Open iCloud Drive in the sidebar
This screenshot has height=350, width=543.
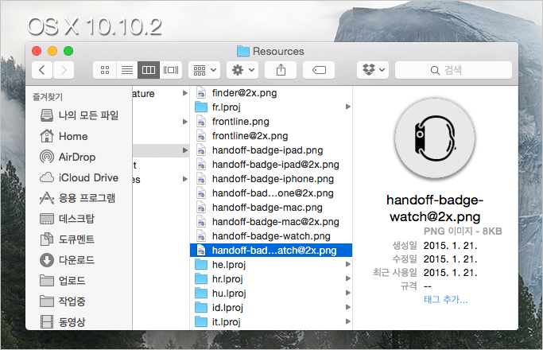[x=80, y=177]
